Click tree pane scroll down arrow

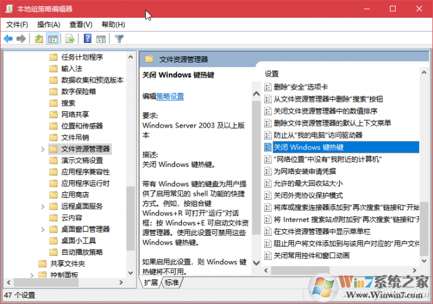pyautogui.click(x=131, y=273)
